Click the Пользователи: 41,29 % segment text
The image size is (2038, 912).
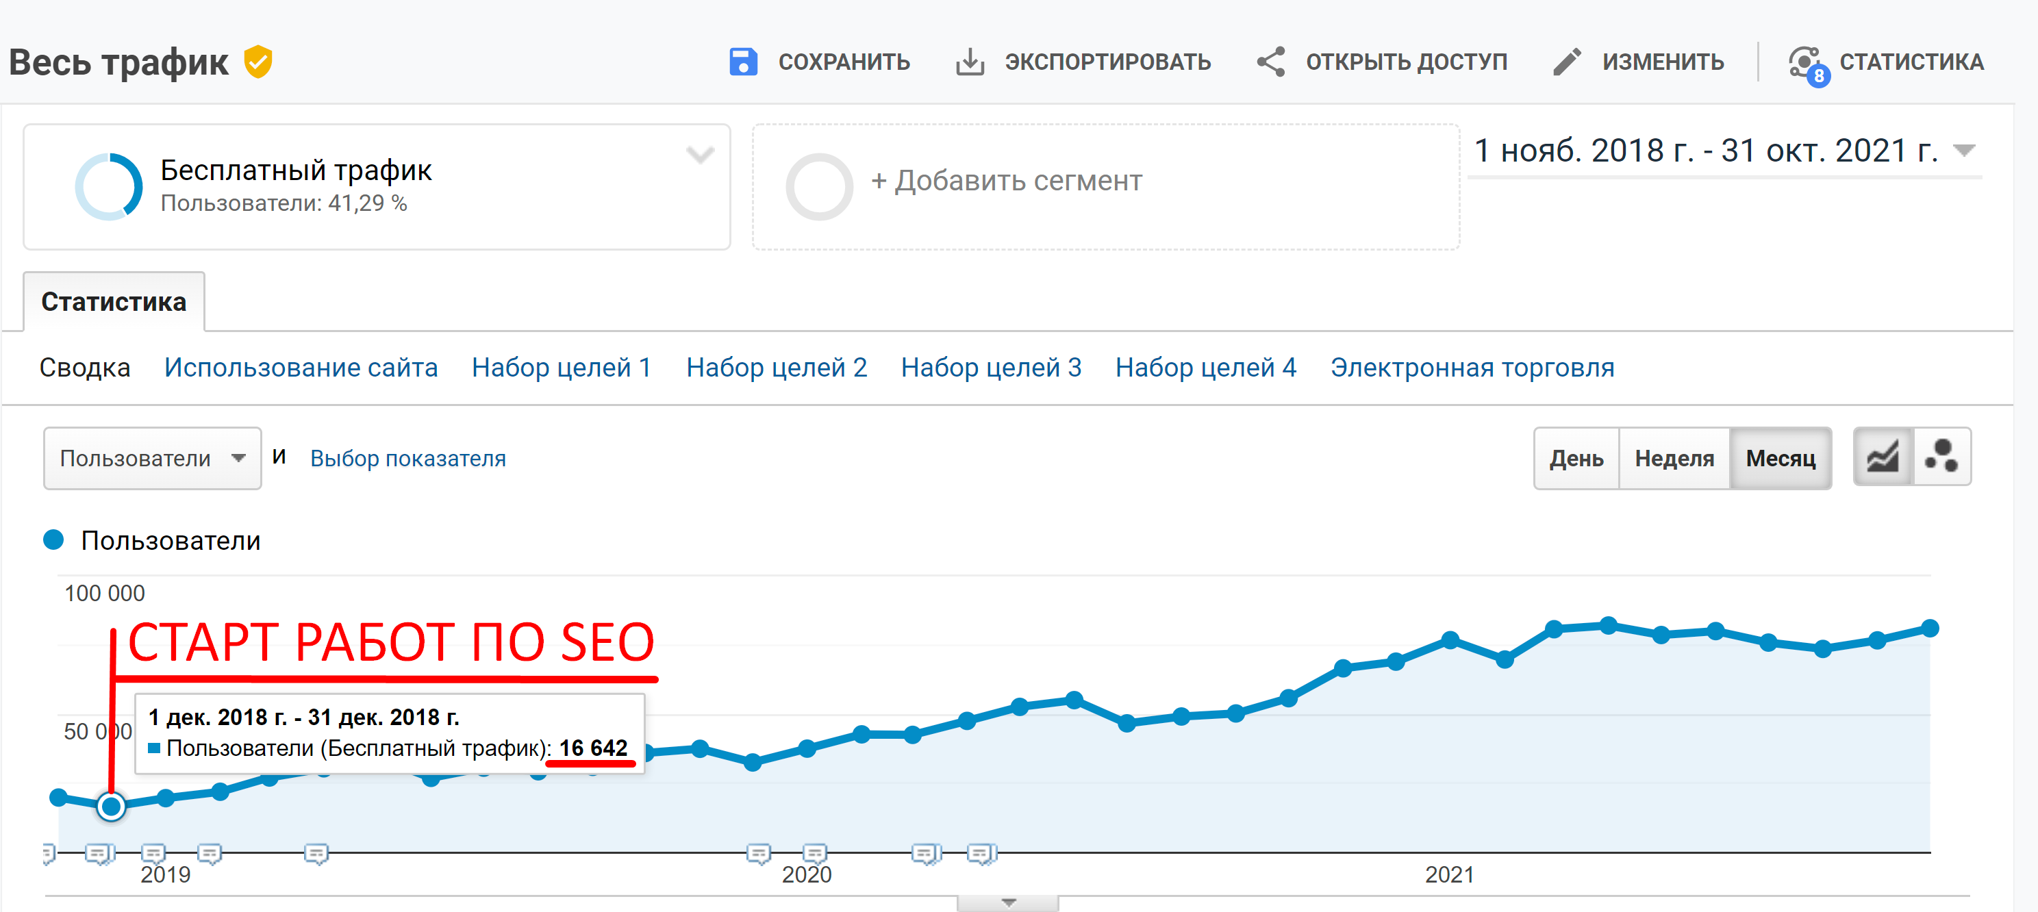(284, 204)
